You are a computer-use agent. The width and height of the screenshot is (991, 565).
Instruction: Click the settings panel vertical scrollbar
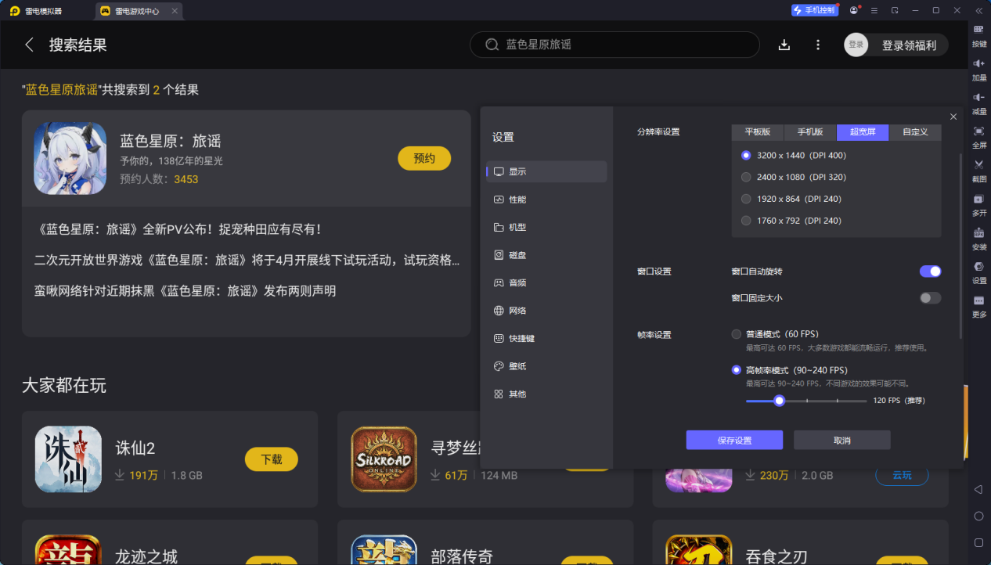pyautogui.click(x=960, y=247)
